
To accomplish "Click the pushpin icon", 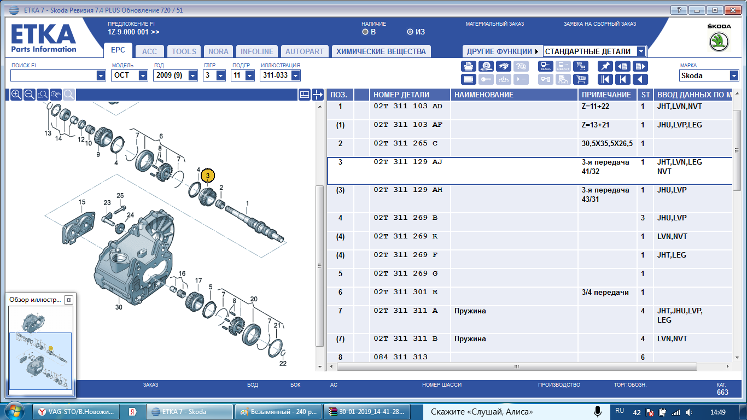I will point(605,66).
